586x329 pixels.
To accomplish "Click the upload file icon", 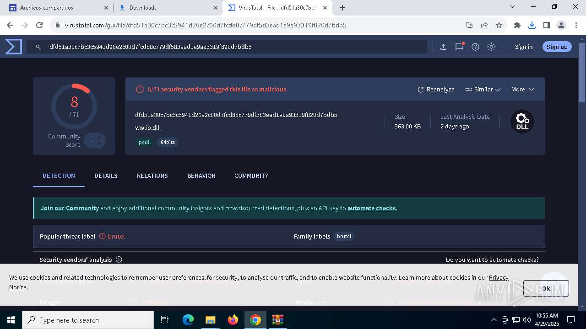I will (x=443, y=47).
